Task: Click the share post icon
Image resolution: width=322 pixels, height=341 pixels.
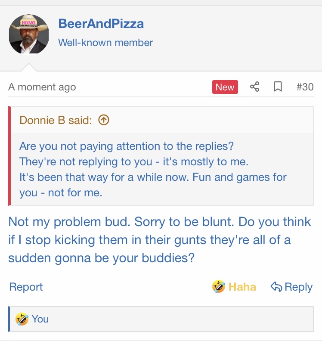Action: tap(254, 87)
